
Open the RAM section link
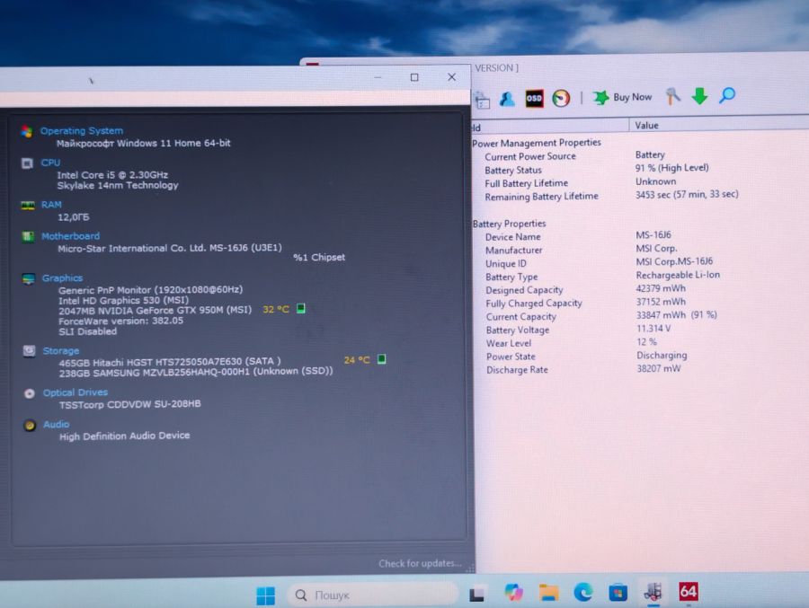click(x=51, y=205)
